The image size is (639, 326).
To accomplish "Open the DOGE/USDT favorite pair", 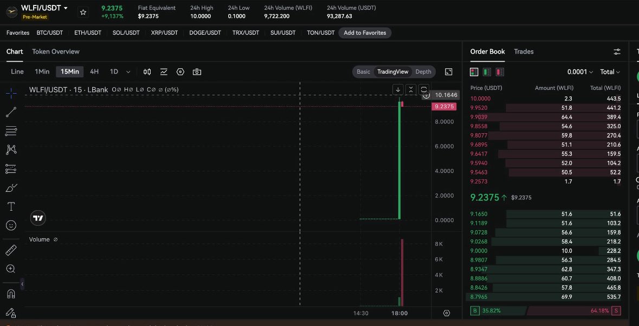I will click(205, 33).
